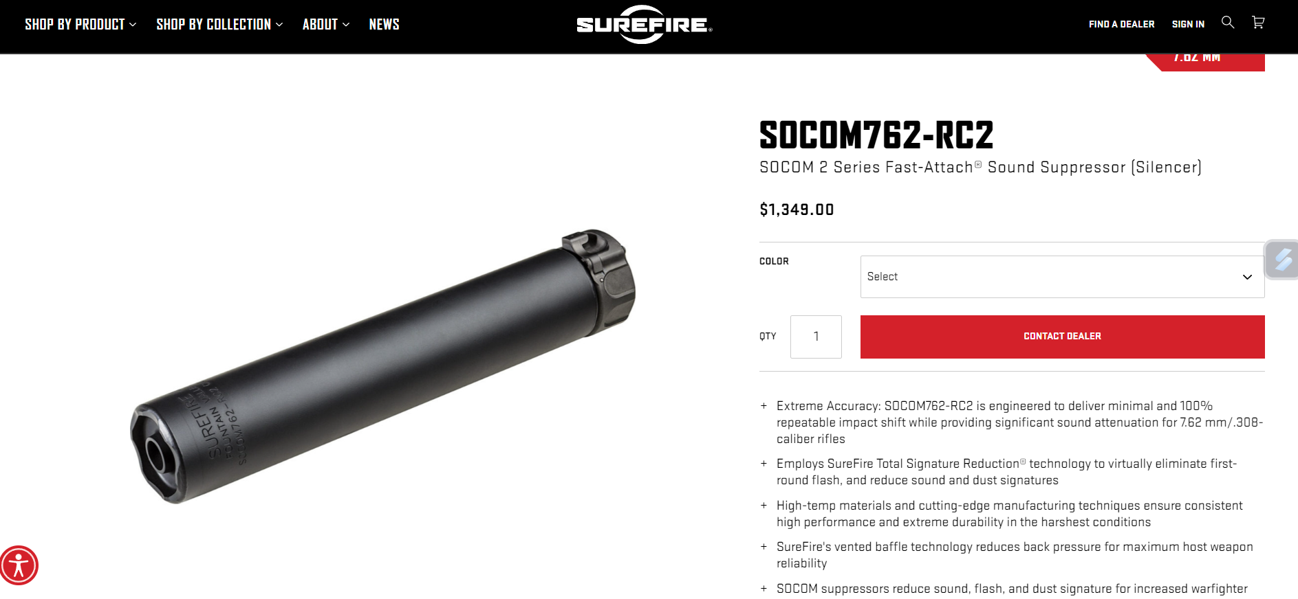Click the SureFire logo

click(645, 25)
